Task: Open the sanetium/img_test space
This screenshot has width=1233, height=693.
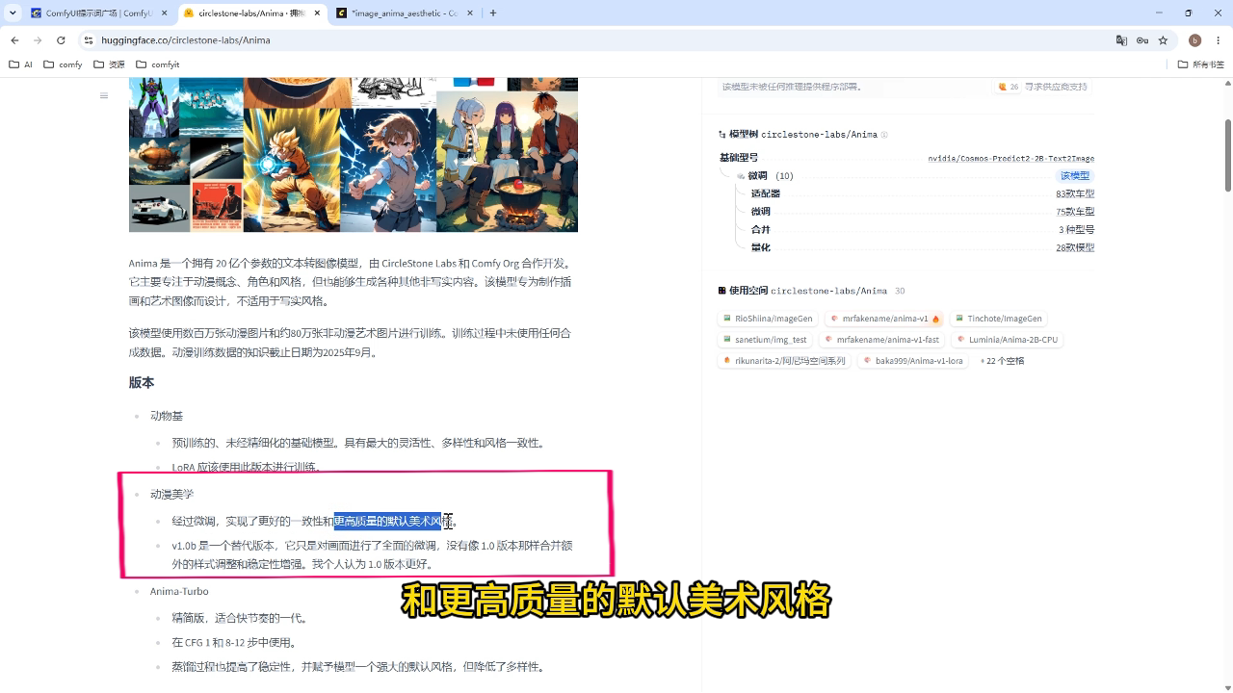Action: click(766, 340)
